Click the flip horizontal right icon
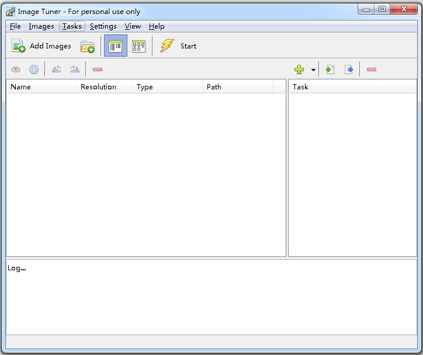 pyautogui.click(x=75, y=69)
